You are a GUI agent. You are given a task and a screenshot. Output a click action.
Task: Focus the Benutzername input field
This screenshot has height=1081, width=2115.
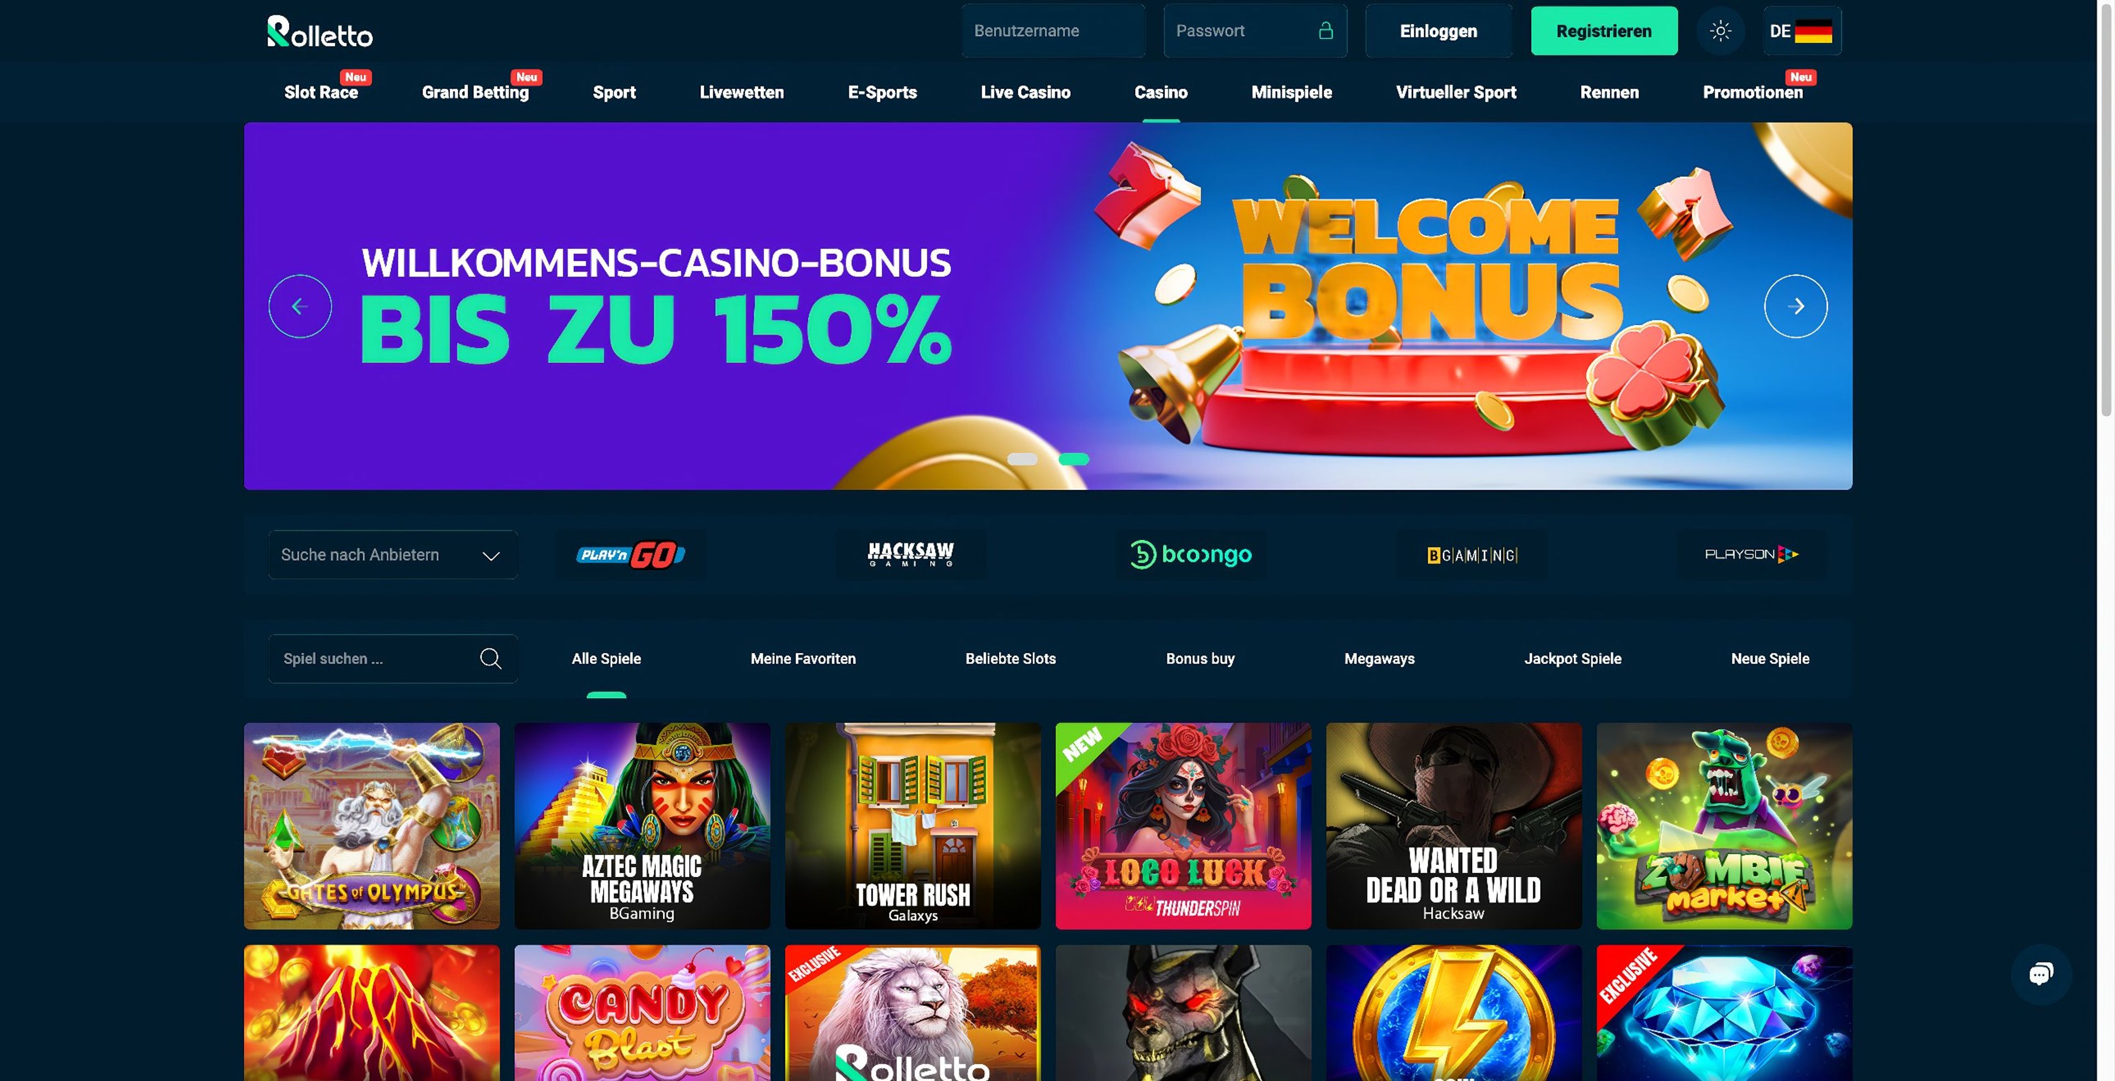click(1054, 31)
